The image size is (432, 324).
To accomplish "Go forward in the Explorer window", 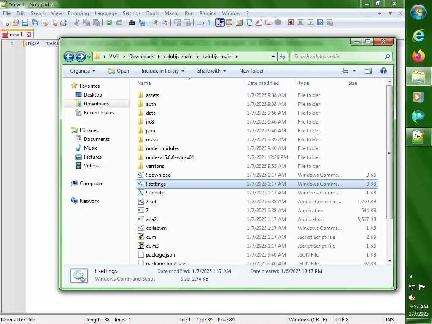I will (x=81, y=57).
